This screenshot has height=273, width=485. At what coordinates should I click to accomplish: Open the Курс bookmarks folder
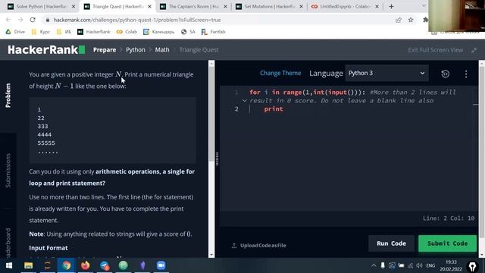tap(40, 32)
